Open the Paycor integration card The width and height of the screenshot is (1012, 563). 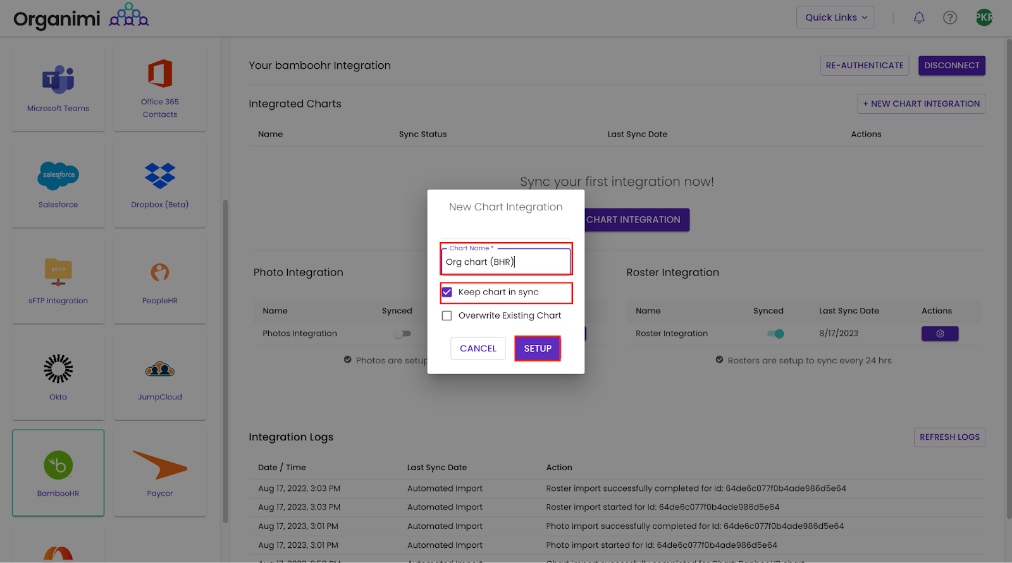(x=160, y=473)
